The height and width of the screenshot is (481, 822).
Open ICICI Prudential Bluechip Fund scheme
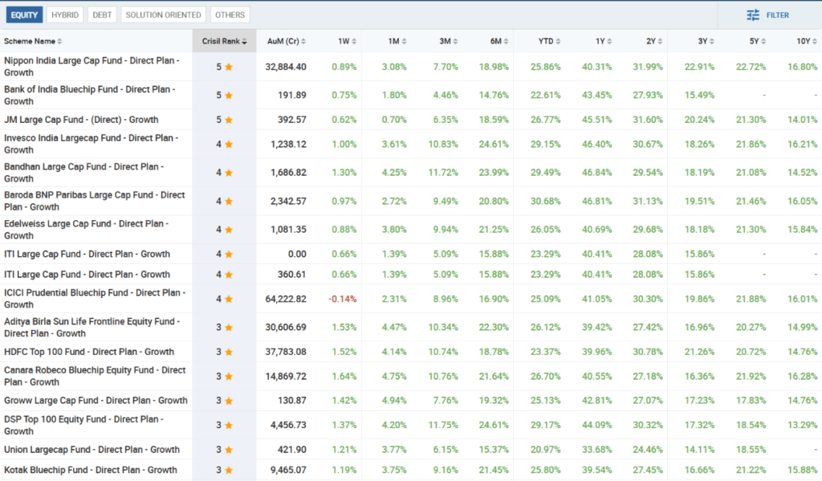click(x=95, y=299)
